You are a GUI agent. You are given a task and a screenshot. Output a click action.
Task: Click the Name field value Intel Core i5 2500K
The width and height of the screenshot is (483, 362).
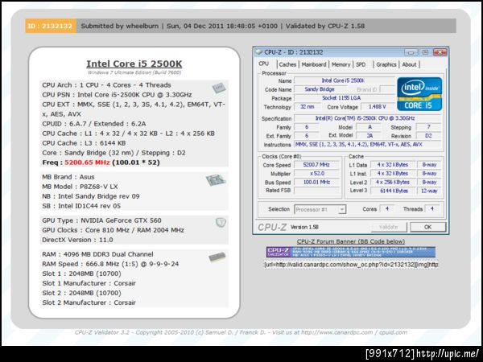coord(344,80)
